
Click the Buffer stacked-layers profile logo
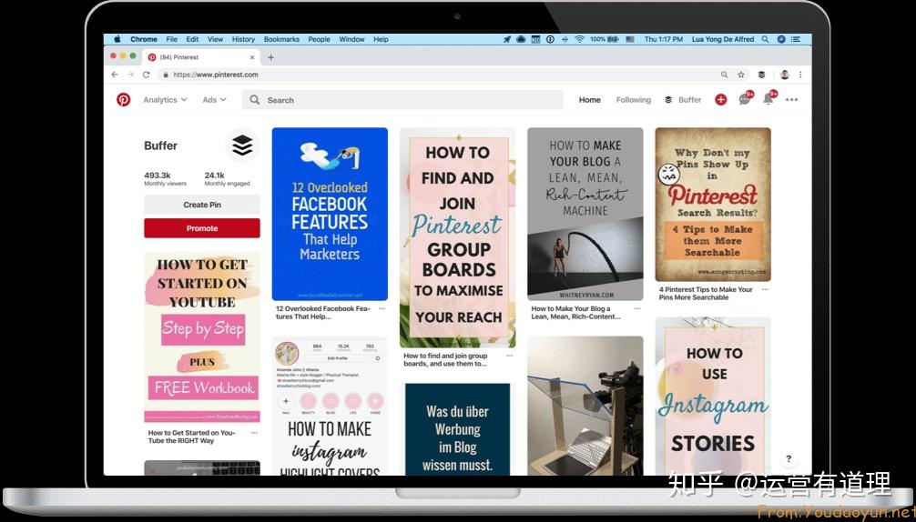click(x=242, y=146)
